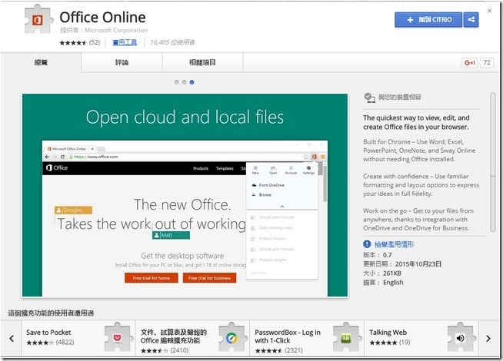Click the blue exclamation report abuse icon
The height and width of the screenshot is (361, 503).
367,244
